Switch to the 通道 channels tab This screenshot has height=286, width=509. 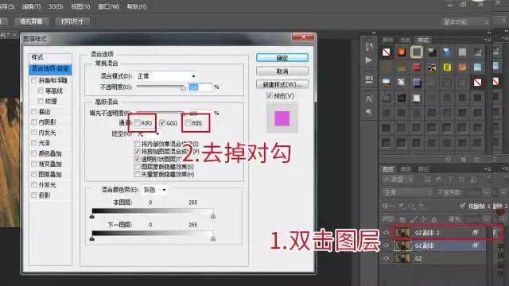click(406, 169)
